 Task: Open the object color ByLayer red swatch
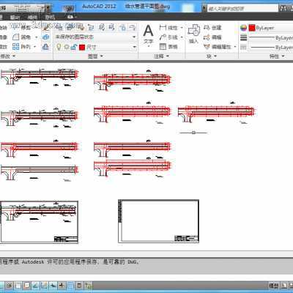(x=252, y=28)
